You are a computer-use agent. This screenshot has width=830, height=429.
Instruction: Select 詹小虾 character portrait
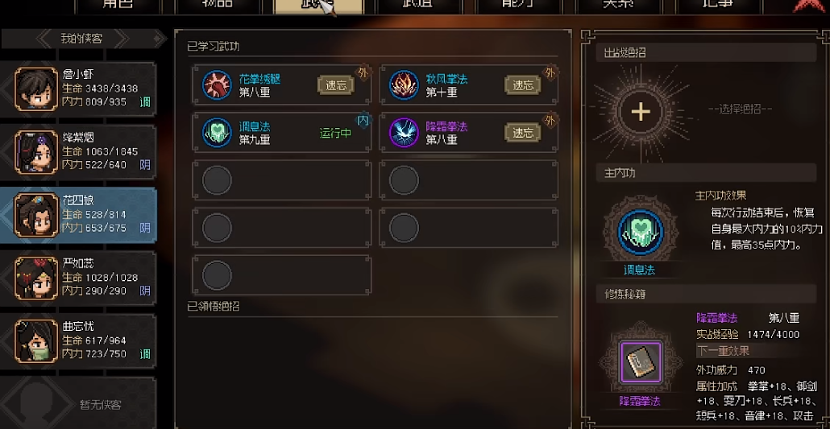tap(36, 89)
